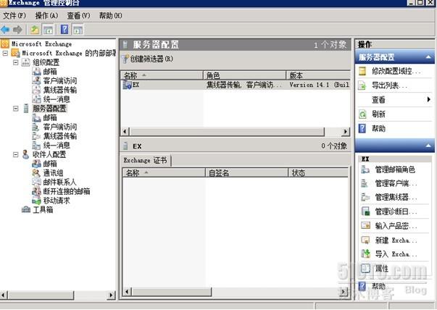This screenshot has height=310, width=437.
Task: Select the Microsoft Exchange root node
Action: tap(41, 44)
